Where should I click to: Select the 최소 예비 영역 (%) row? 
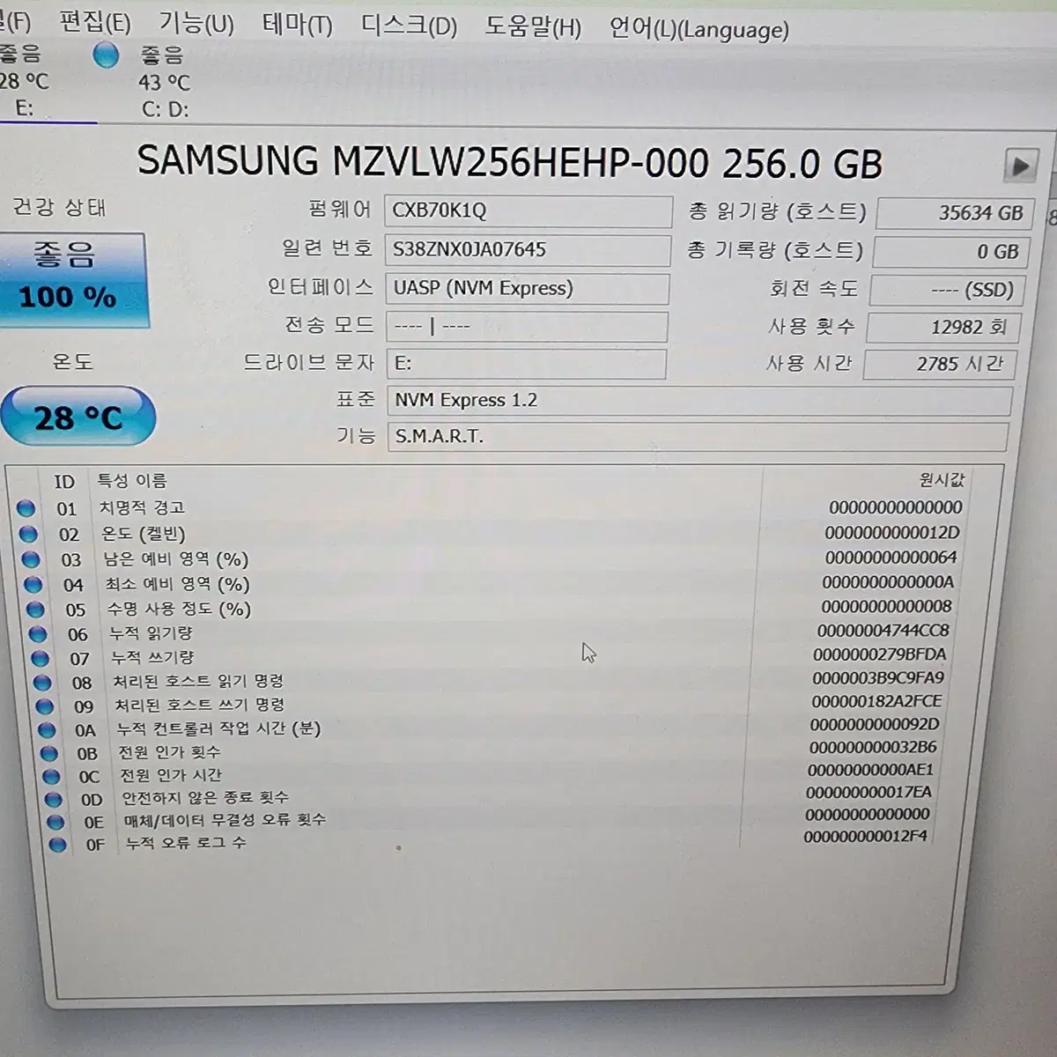pos(490,583)
